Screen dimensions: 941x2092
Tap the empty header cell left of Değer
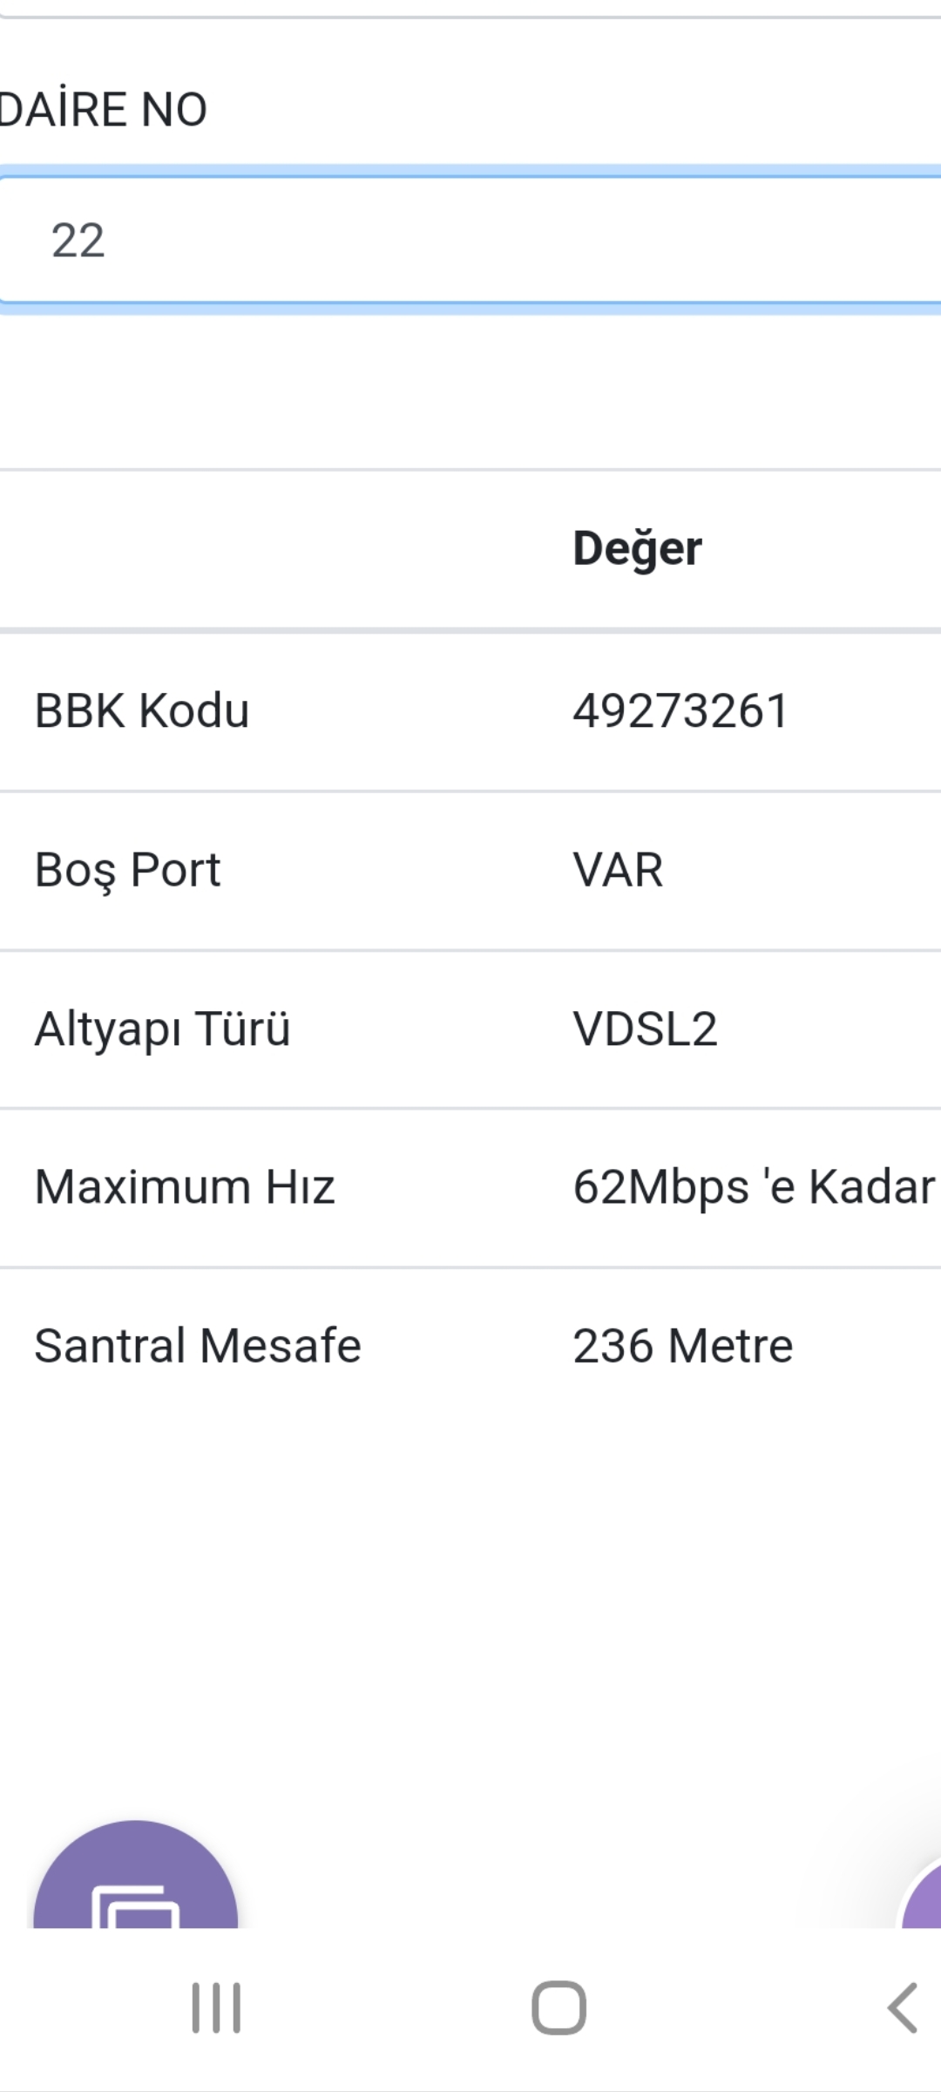pyautogui.click(x=277, y=549)
